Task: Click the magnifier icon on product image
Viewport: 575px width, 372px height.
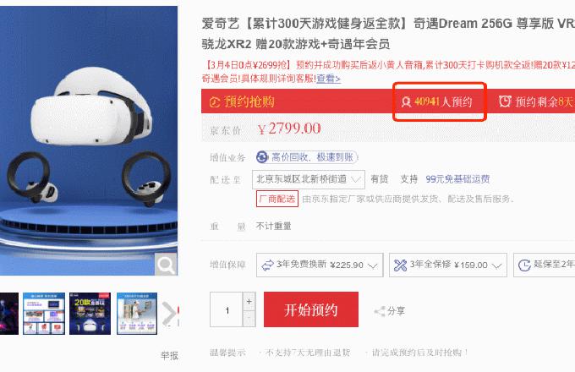Action: (x=166, y=265)
